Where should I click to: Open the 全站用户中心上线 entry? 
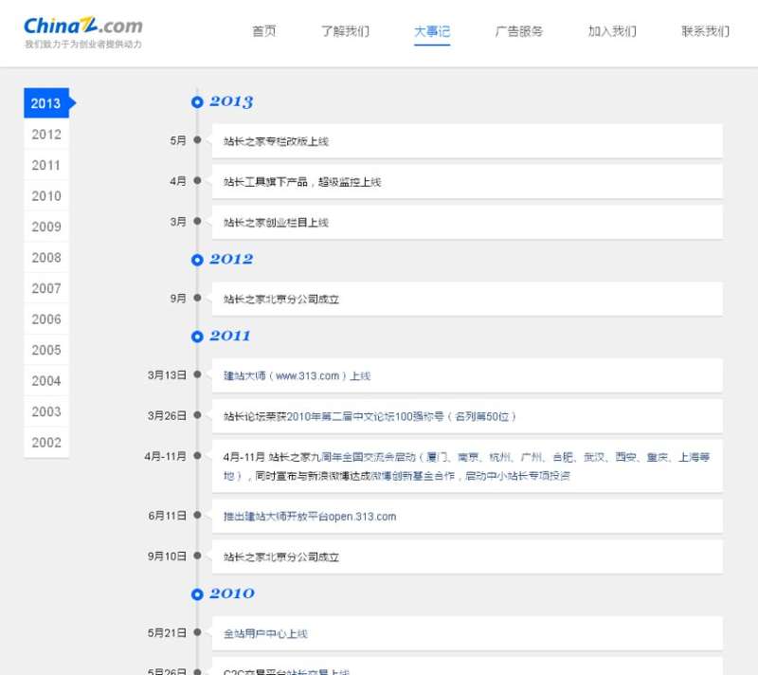[265, 633]
